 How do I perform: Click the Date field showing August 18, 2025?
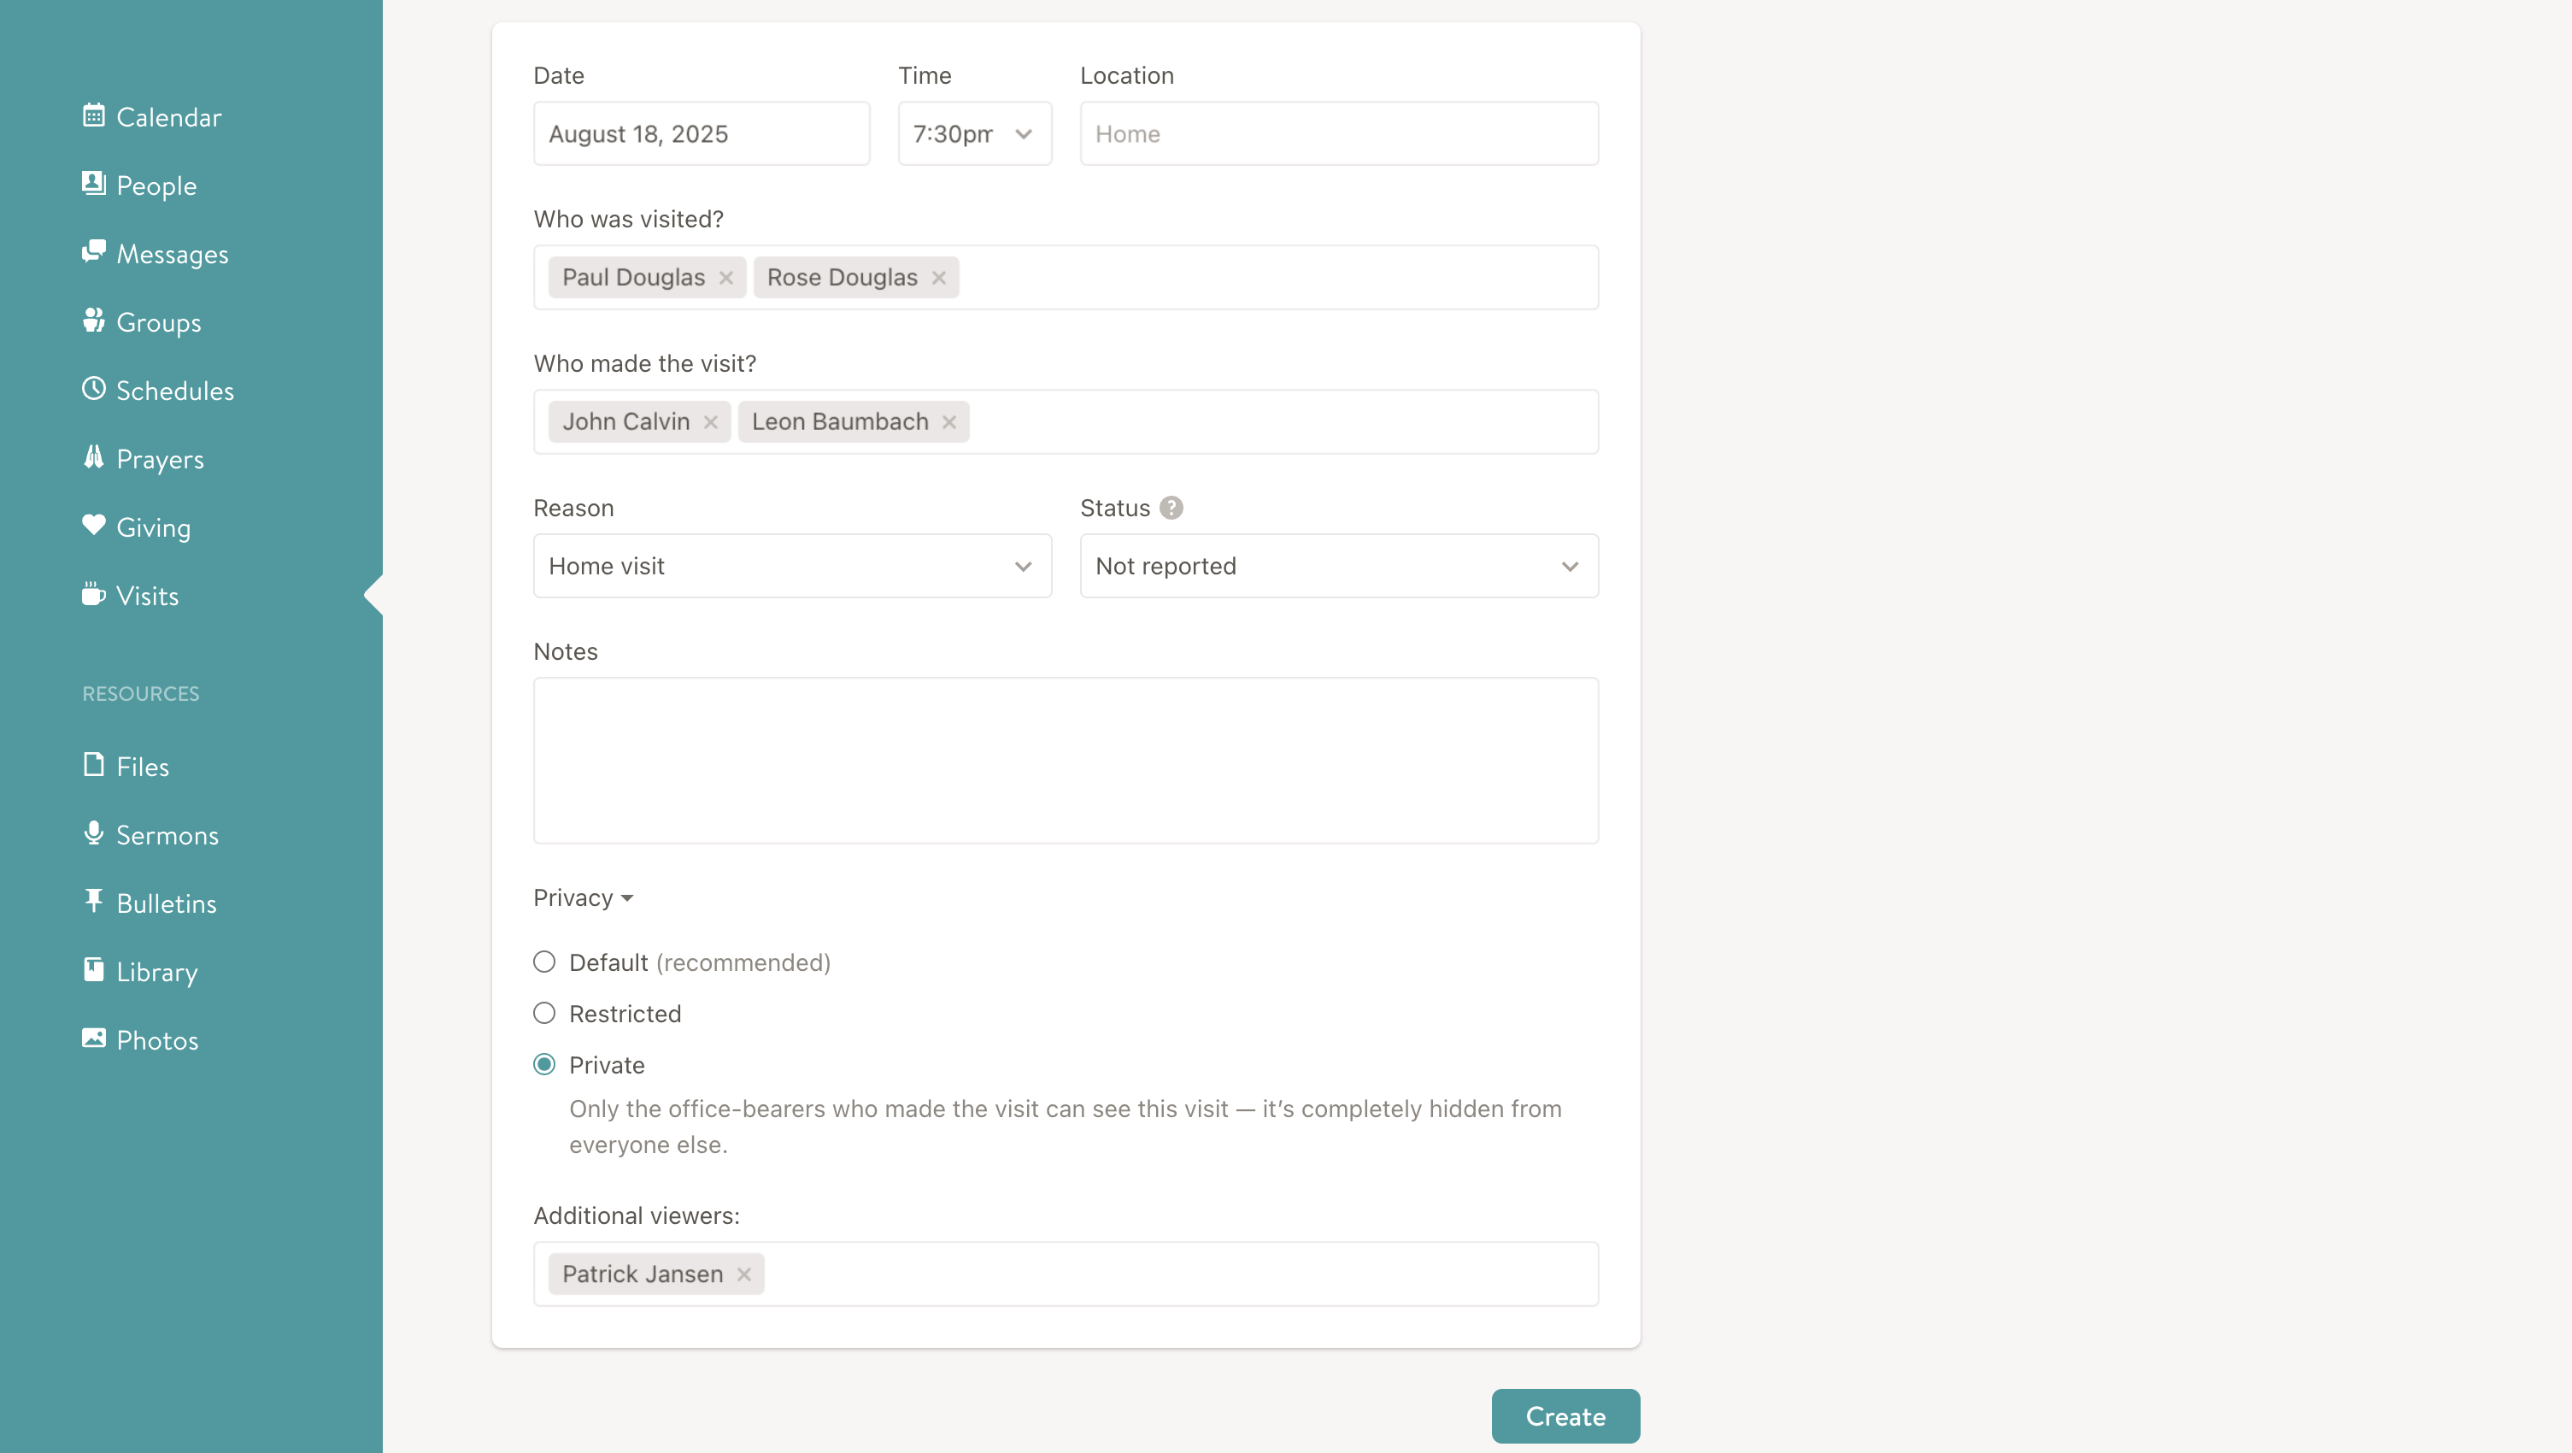pyautogui.click(x=702, y=134)
